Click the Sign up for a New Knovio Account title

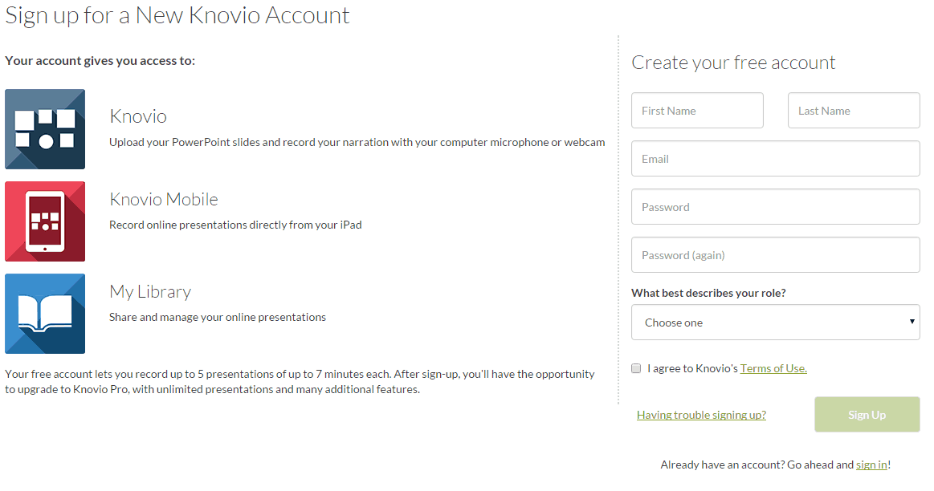click(177, 15)
